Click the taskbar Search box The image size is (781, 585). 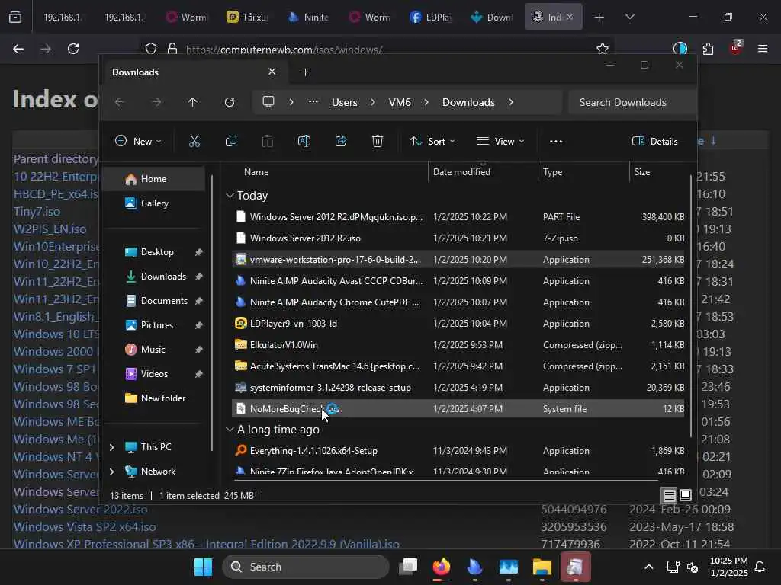[x=306, y=567]
